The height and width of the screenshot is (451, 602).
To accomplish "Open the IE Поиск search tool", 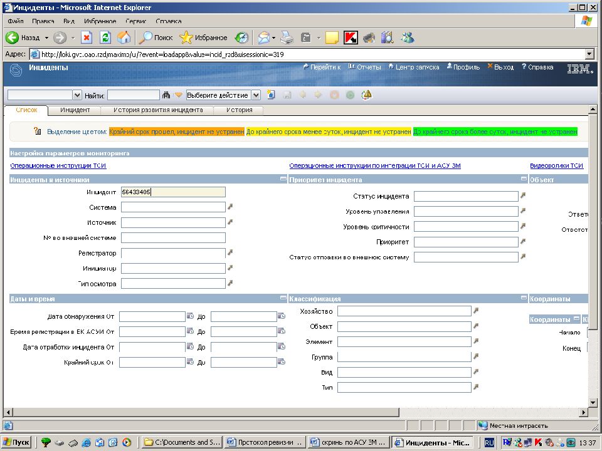I will click(156, 38).
